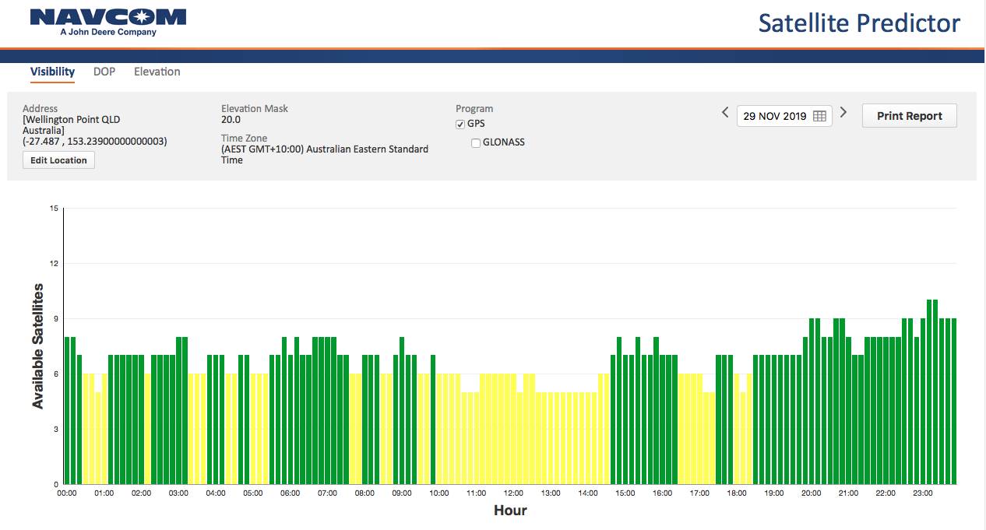This screenshot has height=530, width=986.
Task: Click the Satellite Predictor page title
Action: (859, 23)
